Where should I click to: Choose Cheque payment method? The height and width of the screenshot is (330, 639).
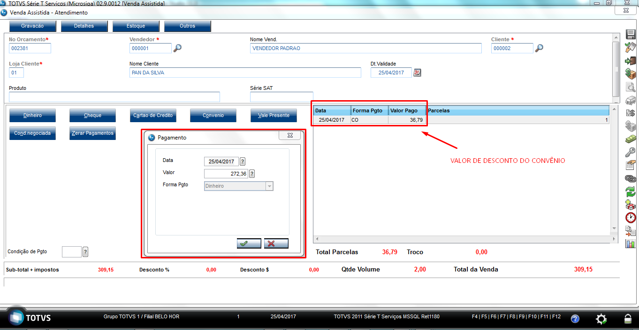coord(92,115)
